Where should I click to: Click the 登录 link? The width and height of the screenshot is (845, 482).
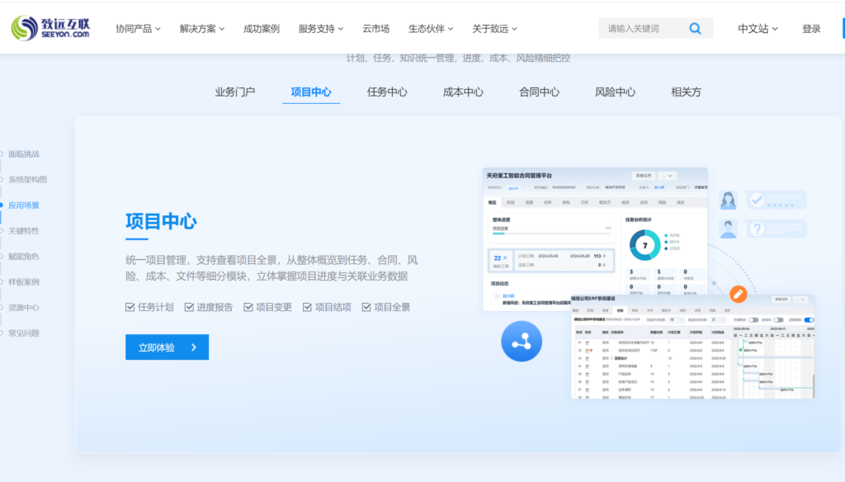click(x=812, y=27)
